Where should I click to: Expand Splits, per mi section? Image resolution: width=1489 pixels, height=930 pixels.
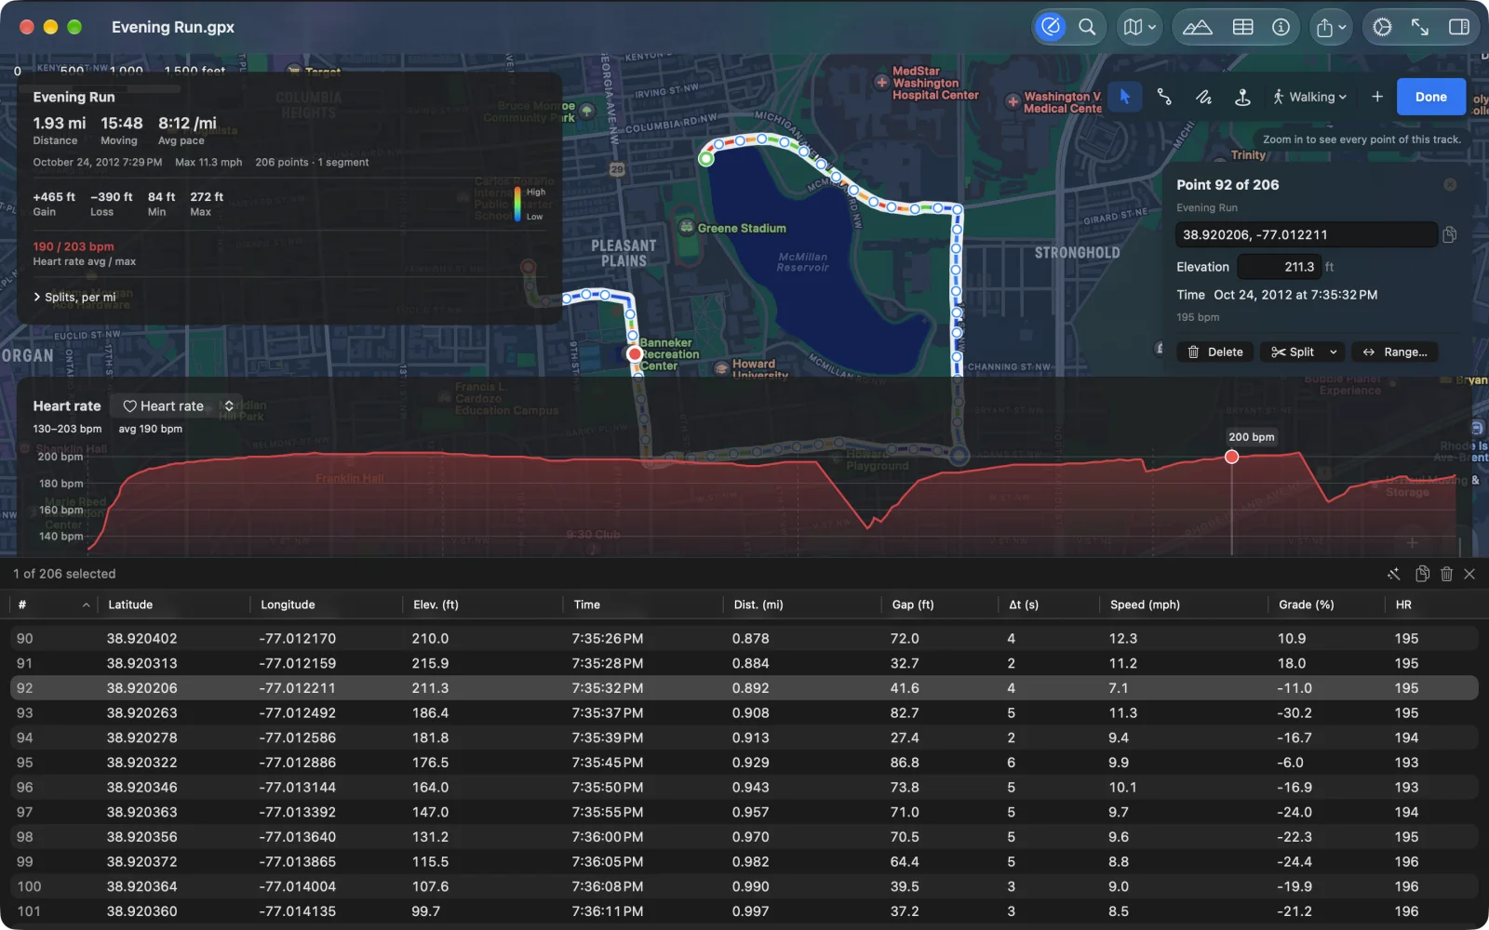(74, 297)
